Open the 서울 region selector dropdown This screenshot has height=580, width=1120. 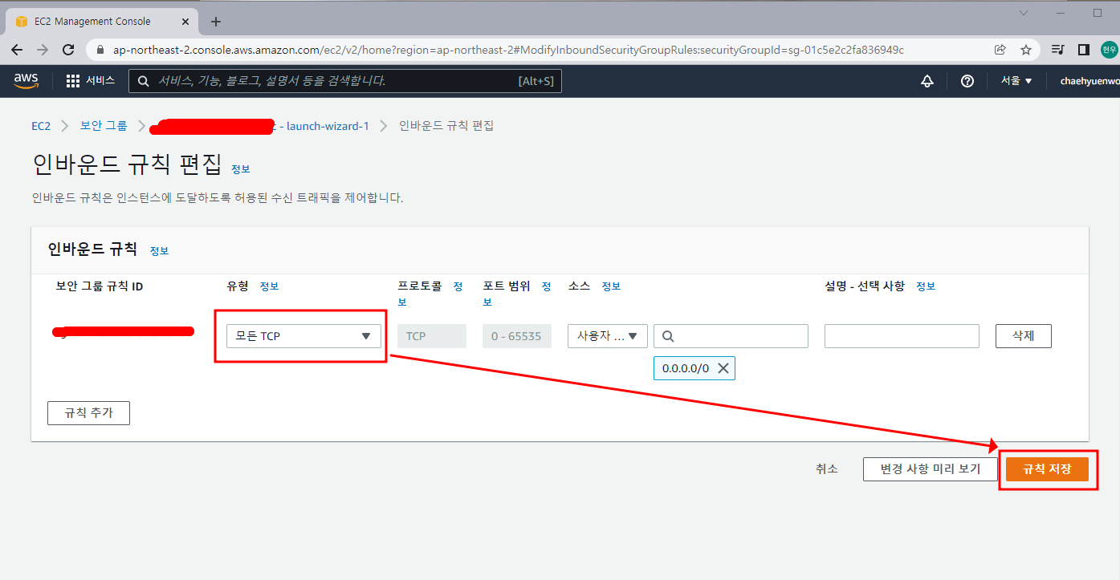point(1016,80)
